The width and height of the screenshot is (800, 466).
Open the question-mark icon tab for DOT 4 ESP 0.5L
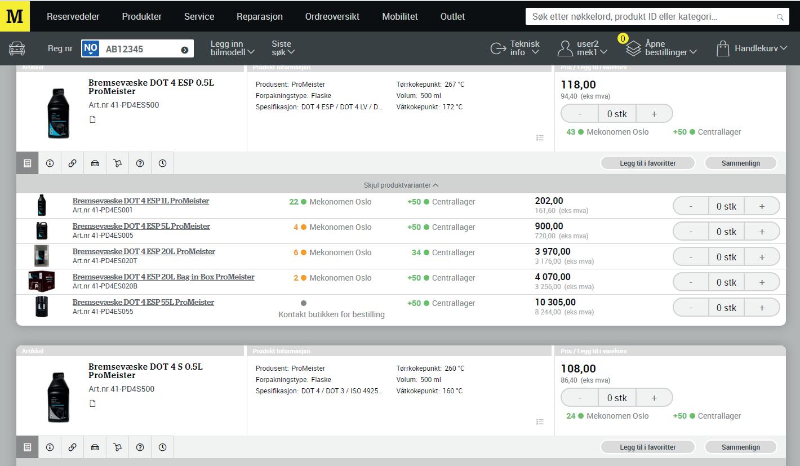click(x=140, y=163)
